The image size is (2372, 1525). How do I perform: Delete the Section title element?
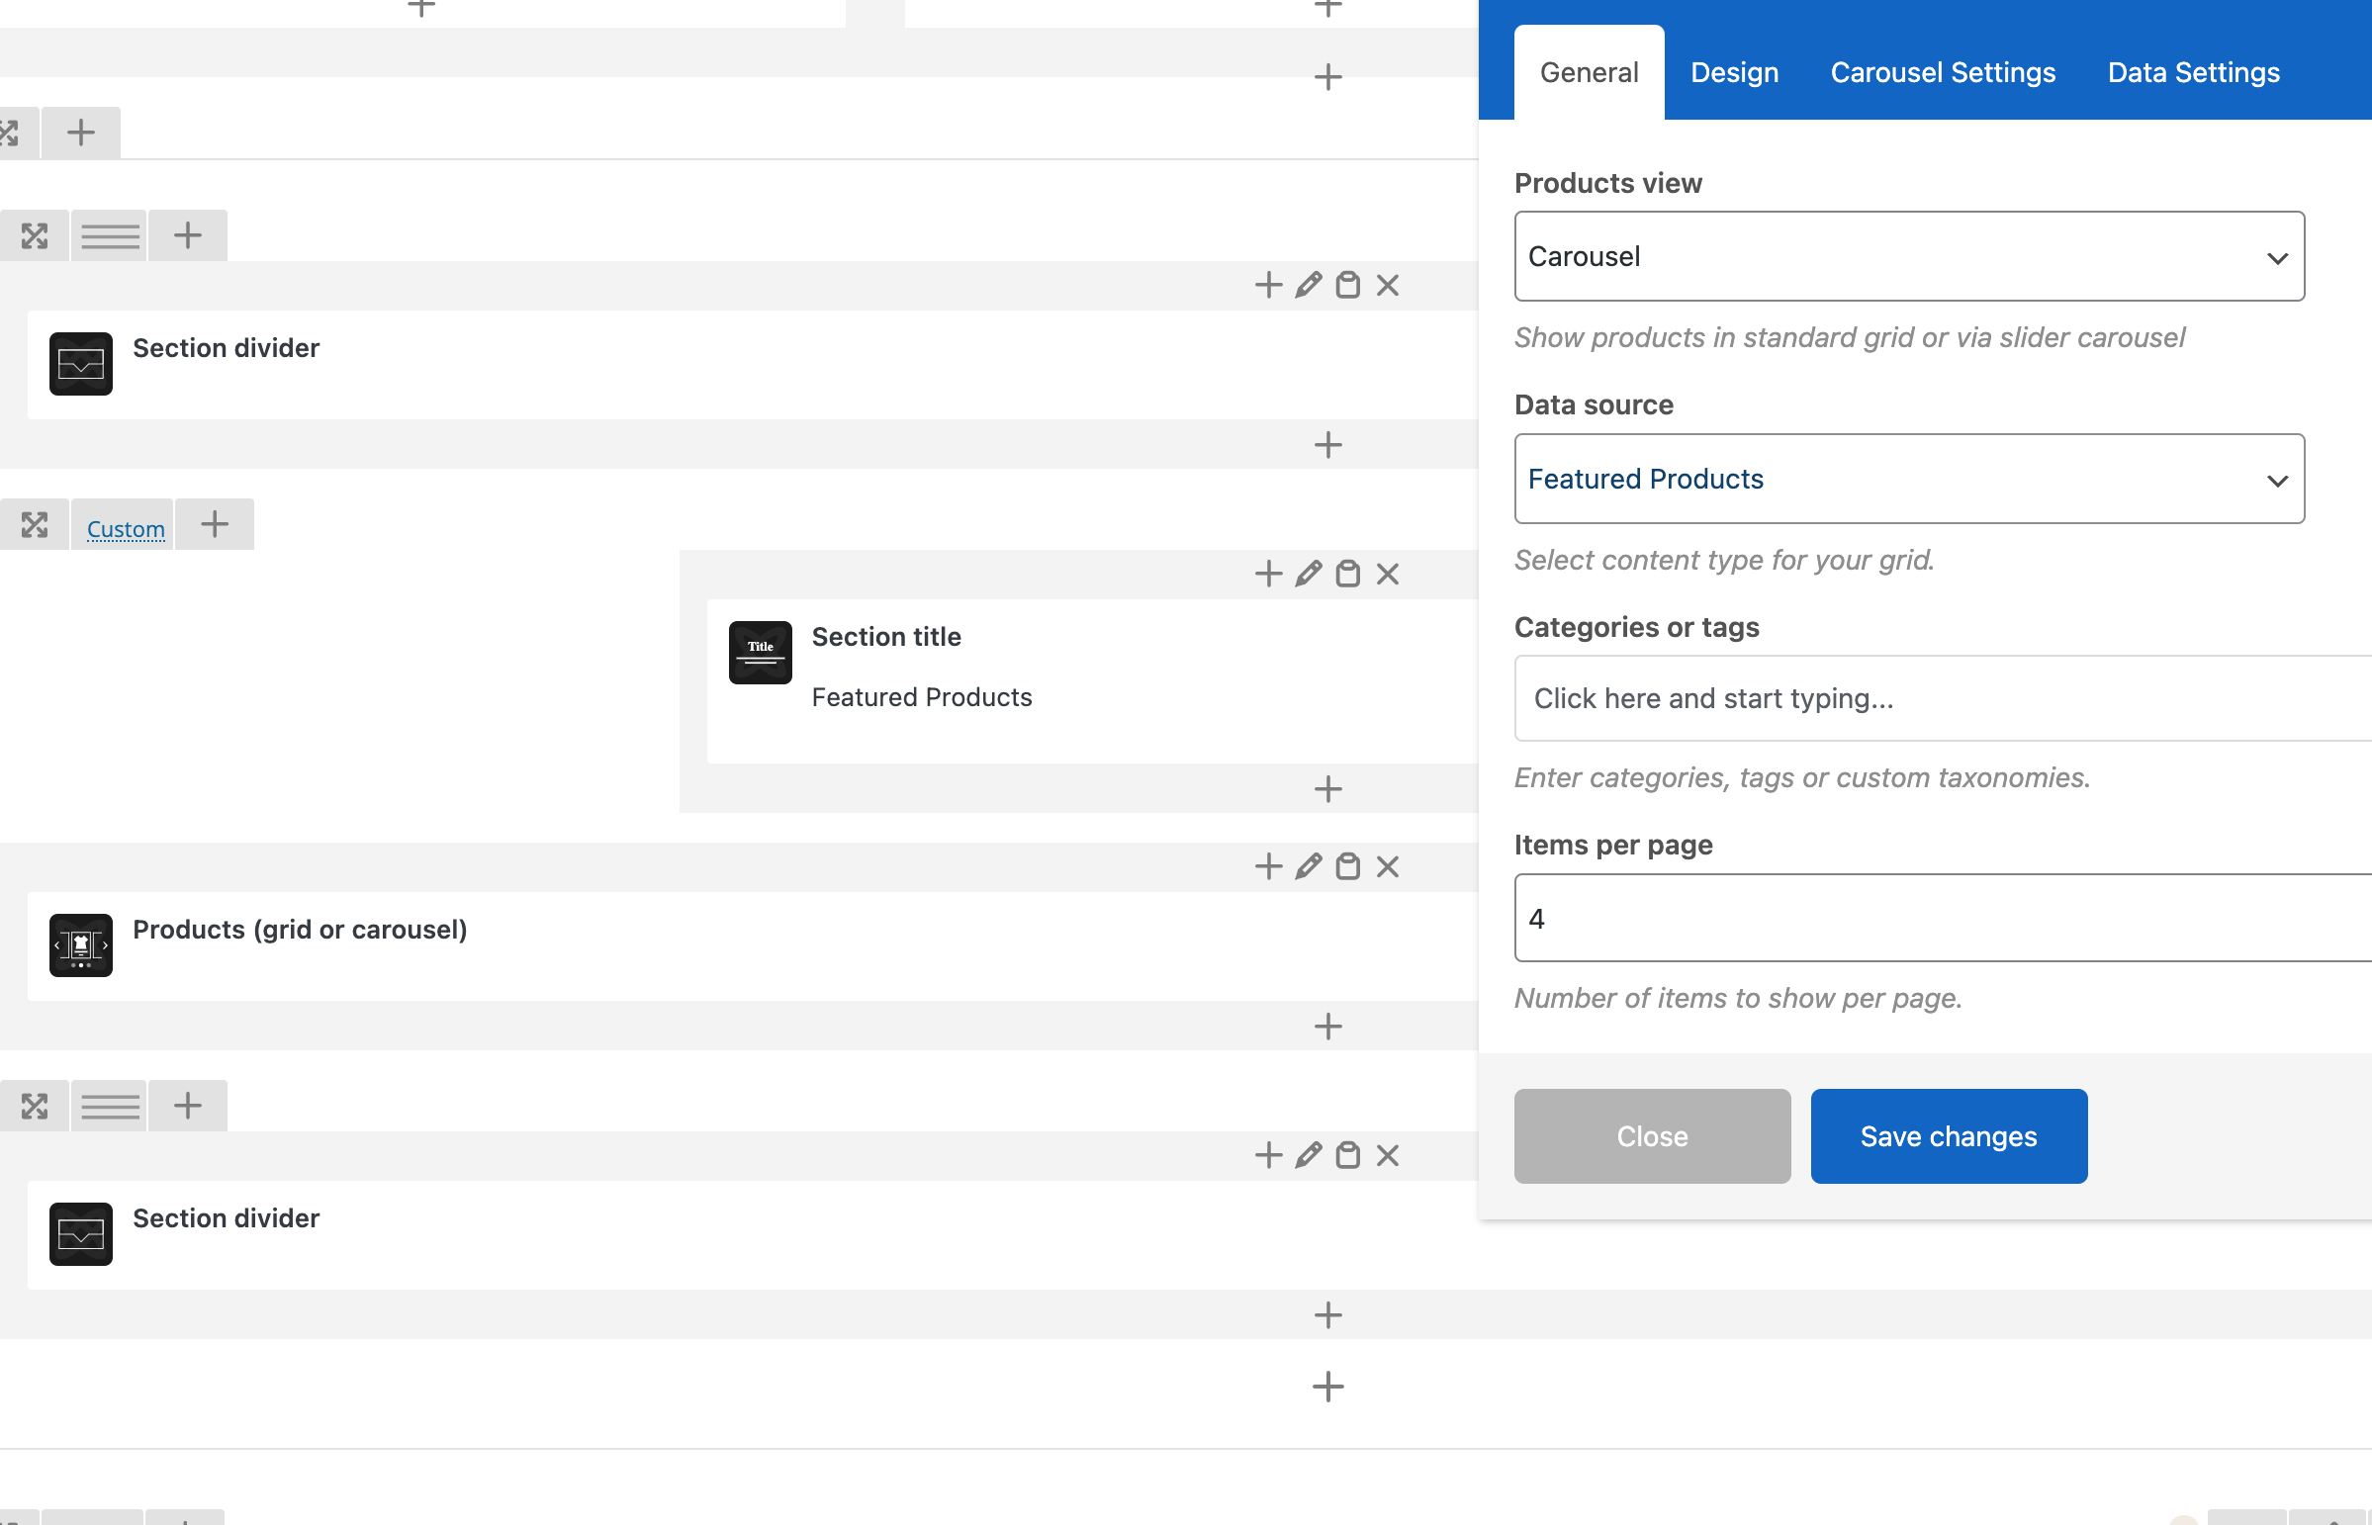pos(1388,575)
